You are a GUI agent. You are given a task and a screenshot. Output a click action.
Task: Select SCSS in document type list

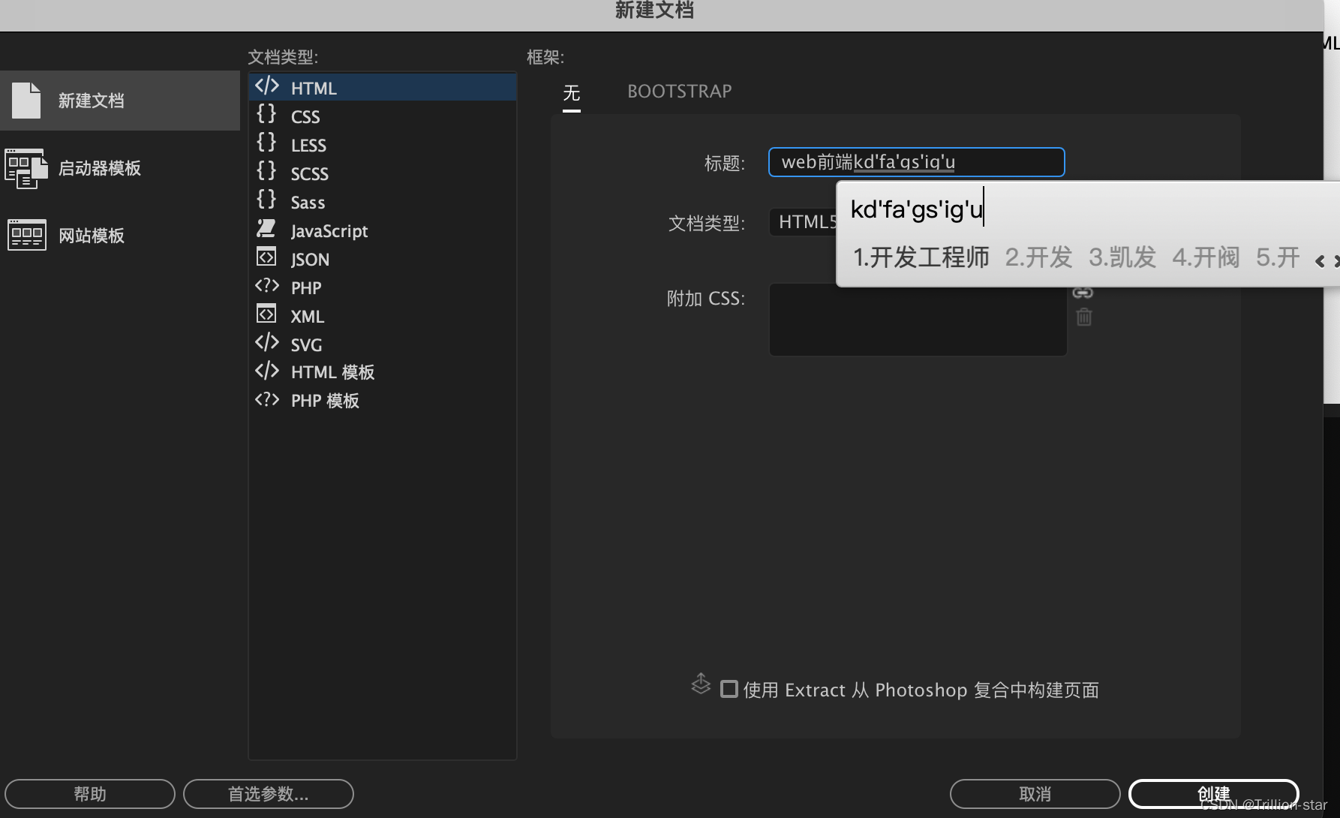click(x=383, y=173)
